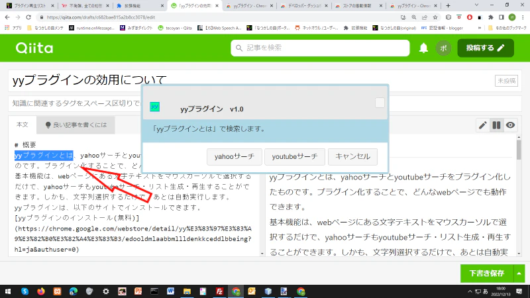Open the tab search dropdown arrow

pos(476,5)
